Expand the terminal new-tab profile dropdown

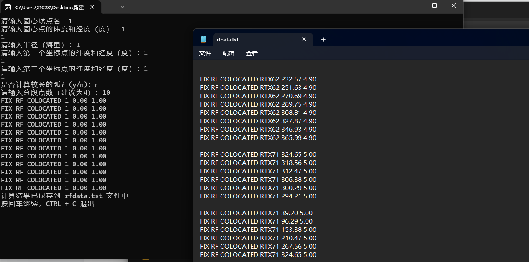[122, 7]
